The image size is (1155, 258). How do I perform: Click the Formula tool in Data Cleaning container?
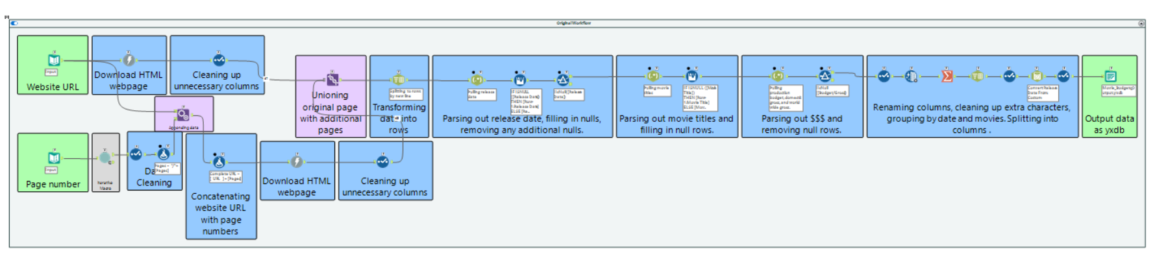point(164,154)
